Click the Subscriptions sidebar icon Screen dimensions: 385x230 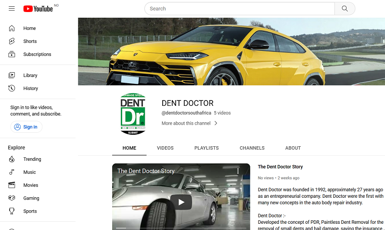[x=12, y=54]
